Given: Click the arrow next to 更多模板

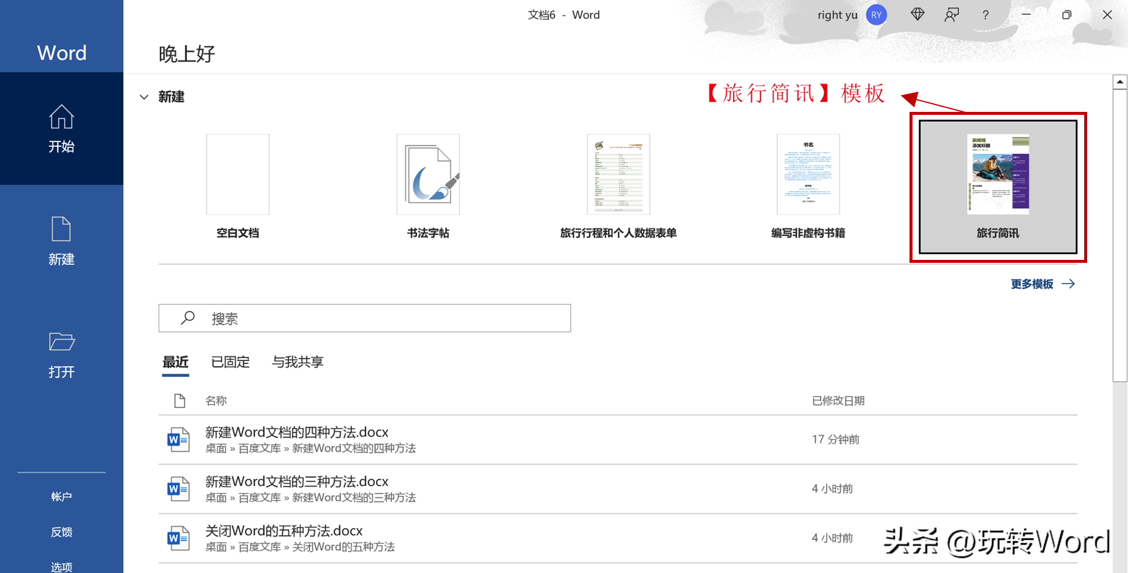Looking at the screenshot, I should tap(1068, 284).
